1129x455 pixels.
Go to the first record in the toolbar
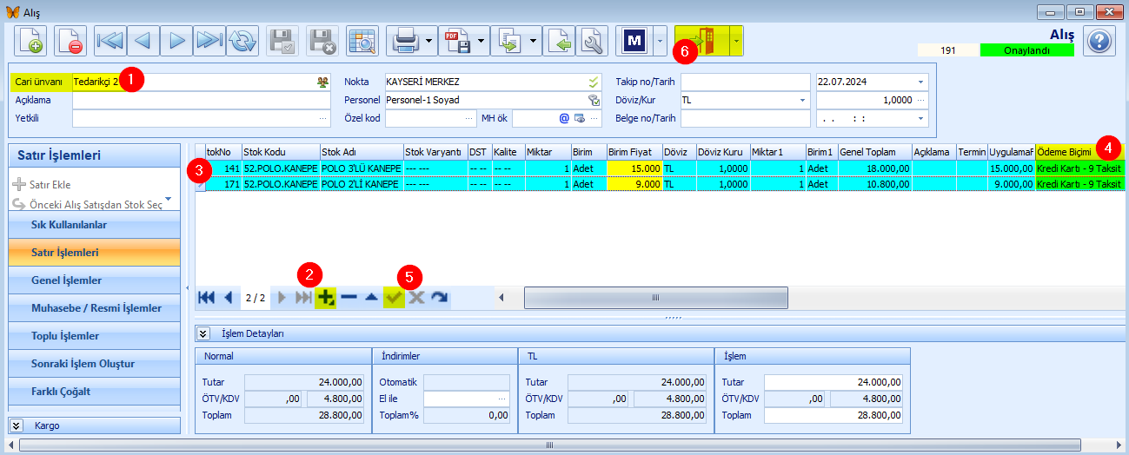pyautogui.click(x=110, y=41)
